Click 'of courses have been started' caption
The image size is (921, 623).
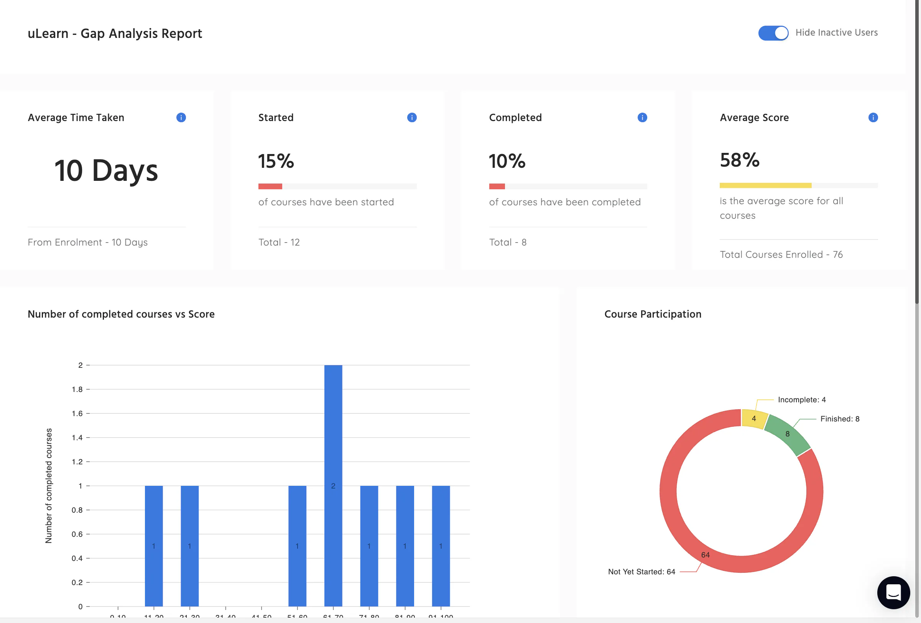pos(326,202)
